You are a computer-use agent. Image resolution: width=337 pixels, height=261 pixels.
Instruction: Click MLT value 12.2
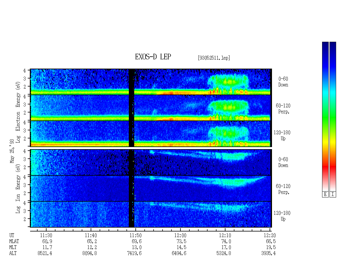pyautogui.click(x=92, y=248)
